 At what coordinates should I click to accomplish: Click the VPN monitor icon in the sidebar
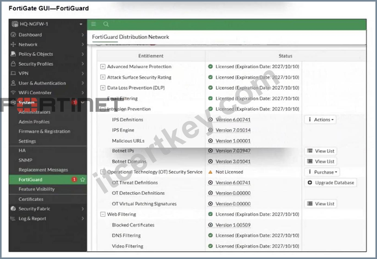click(13, 73)
